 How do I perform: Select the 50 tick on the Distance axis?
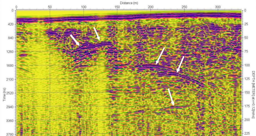click(50, 7)
